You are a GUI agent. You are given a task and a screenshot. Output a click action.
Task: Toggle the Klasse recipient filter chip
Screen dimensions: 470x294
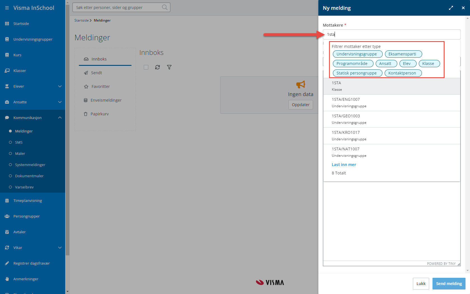pyautogui.click(x=429, y=64)
